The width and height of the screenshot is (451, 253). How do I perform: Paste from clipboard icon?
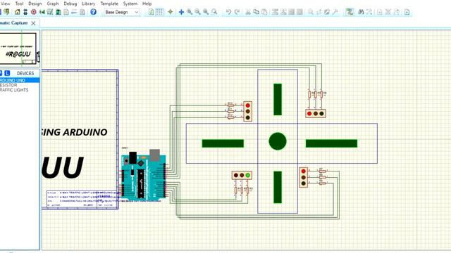[x=264, y=12]
